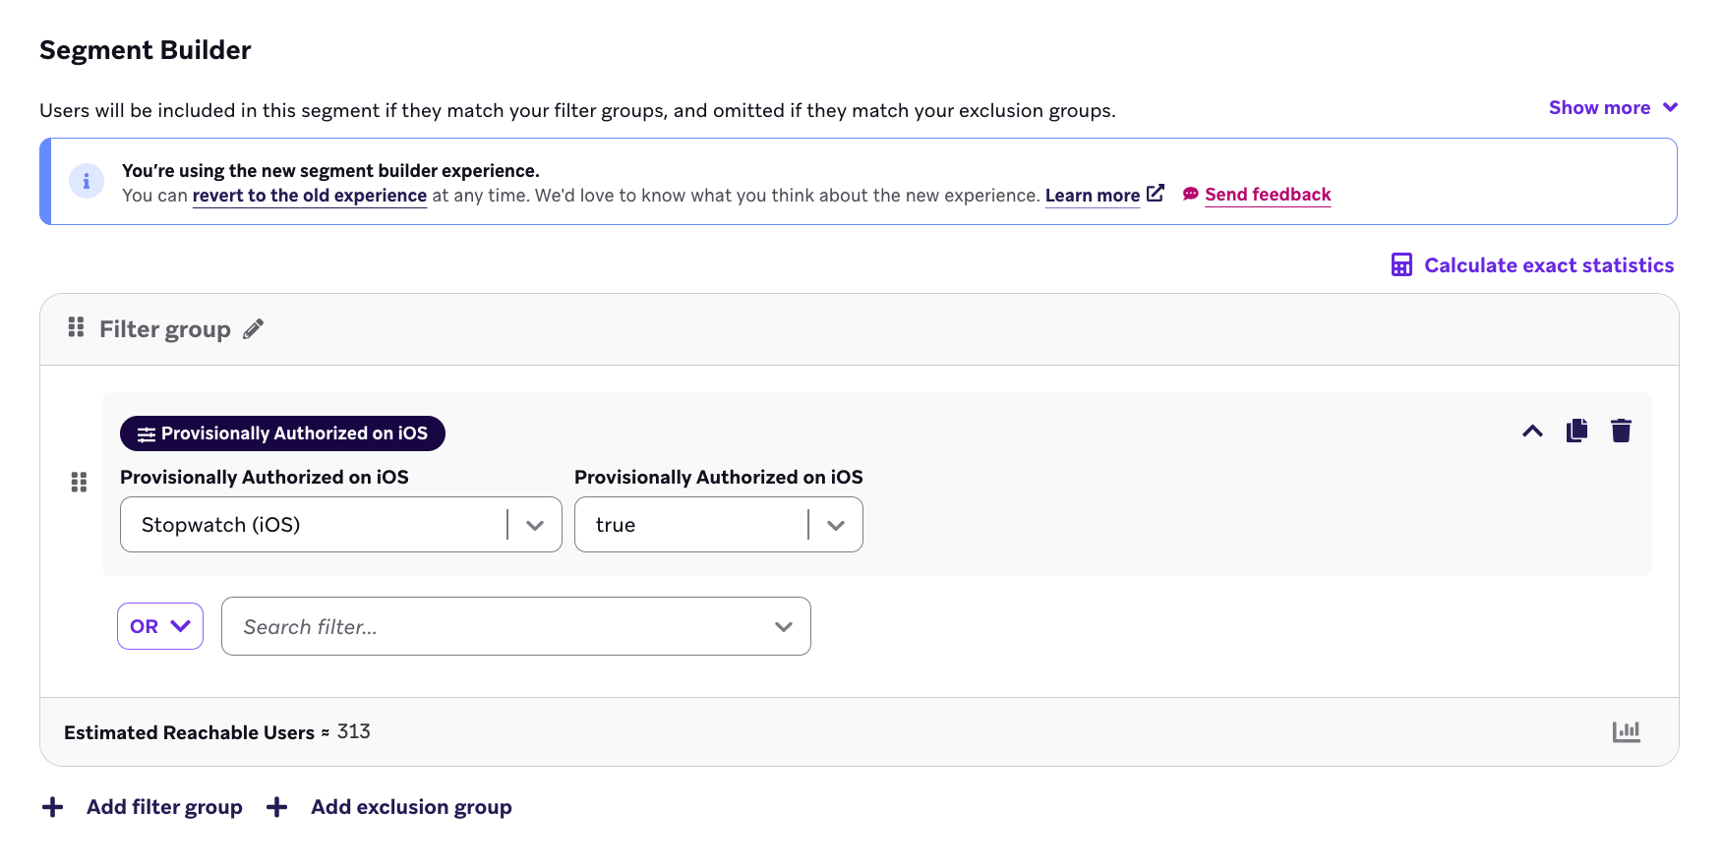The width and height of the screenshot is (1723, 865).
Task: Add exclusion group
Action: pos(411,807)
